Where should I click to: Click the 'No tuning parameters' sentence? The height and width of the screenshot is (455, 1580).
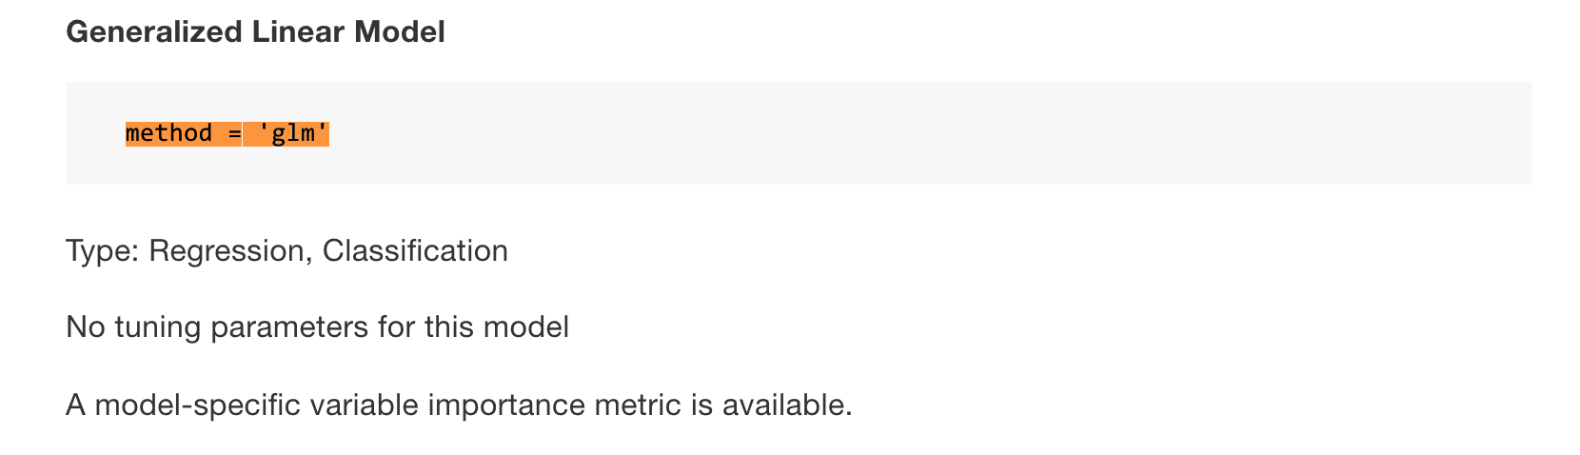317,327
